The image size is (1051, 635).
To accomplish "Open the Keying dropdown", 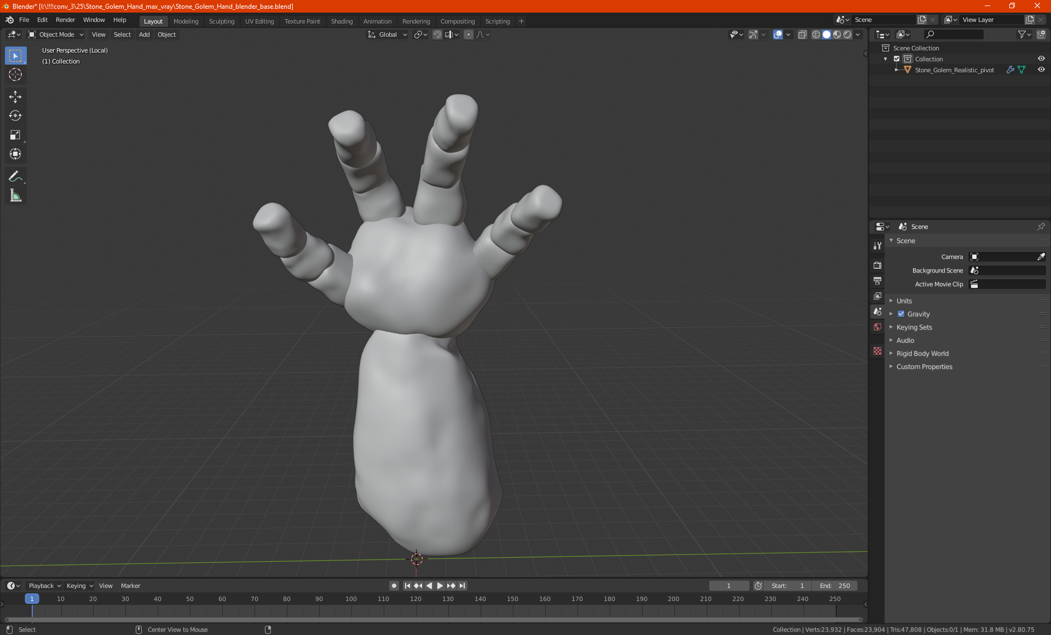I will pyautogui.click(x=80, y=586).
